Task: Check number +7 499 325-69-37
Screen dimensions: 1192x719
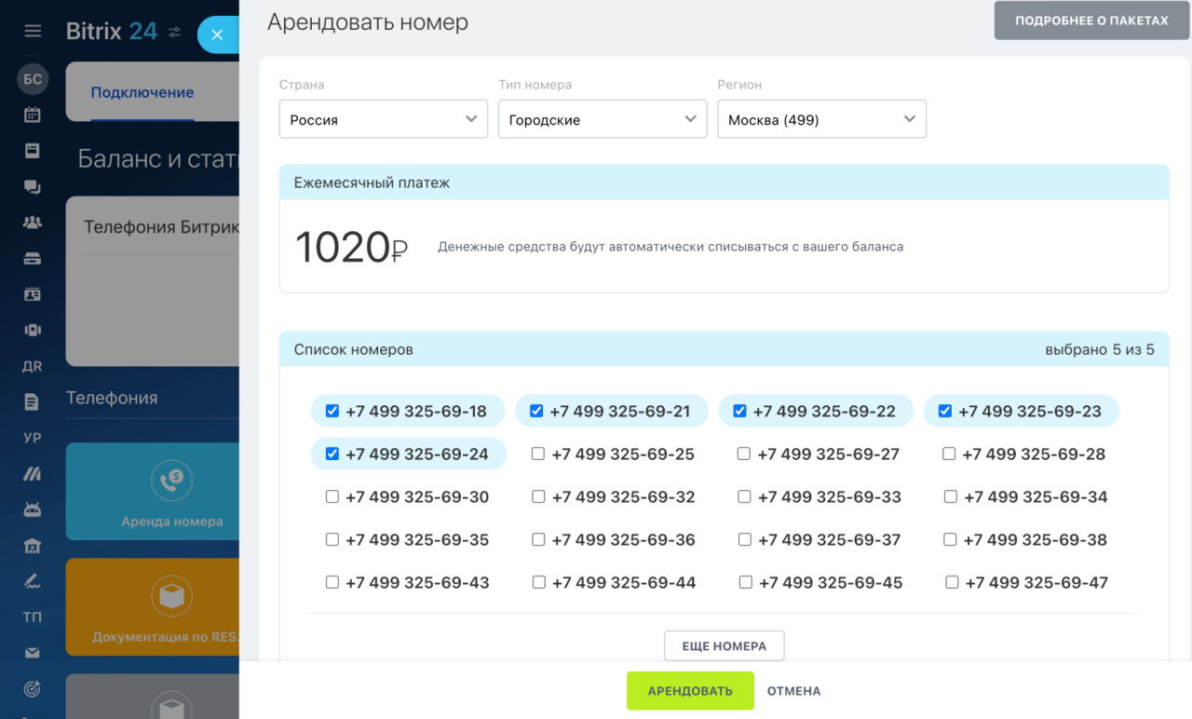Action: (x=744, y=539)
